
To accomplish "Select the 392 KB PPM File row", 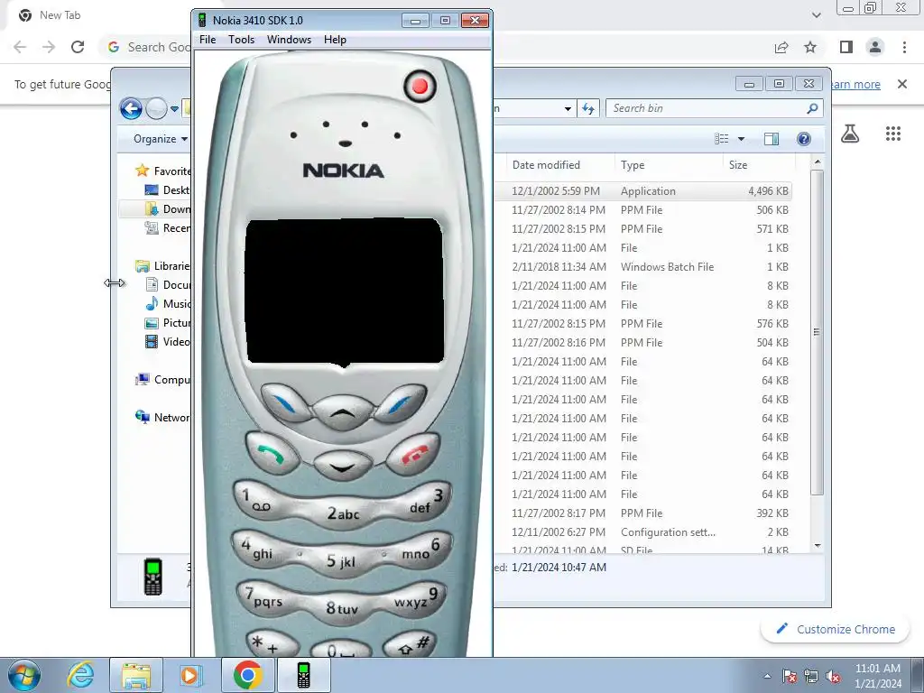I will 643,513.
